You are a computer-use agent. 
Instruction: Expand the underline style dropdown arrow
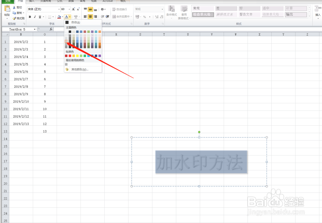[43, 17]
